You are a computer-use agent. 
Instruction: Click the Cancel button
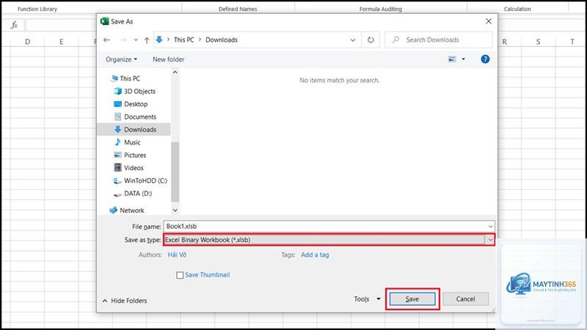pyautogui.click(x=465, y=299)
